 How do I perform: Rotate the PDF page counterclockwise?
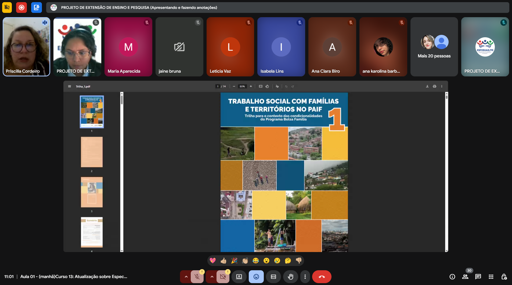[267, 86]
